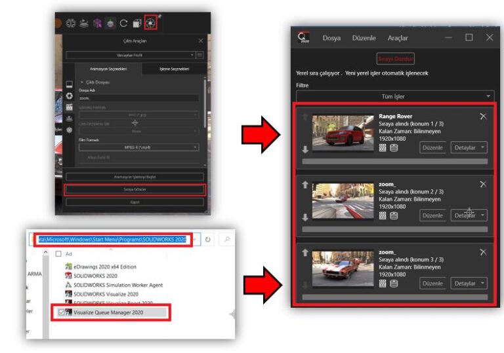The width and height of the screenshot is (504, 353).
Task: Click the SOLIDWORKS Simulation Worker Agent shortcut
Action: point(119,285)
